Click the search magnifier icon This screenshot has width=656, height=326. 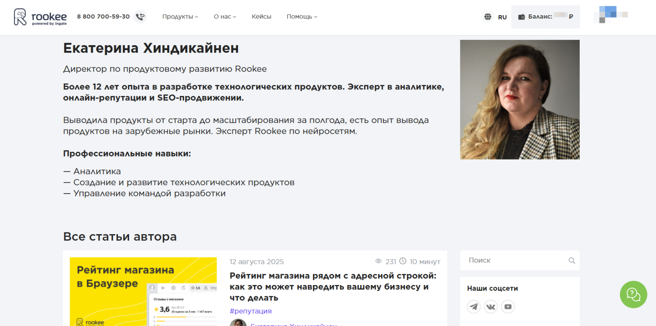[572, 260]
